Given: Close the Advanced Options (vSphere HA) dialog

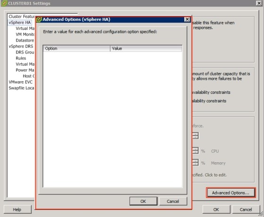Looking at the screenshot, I should coord(187,19).
